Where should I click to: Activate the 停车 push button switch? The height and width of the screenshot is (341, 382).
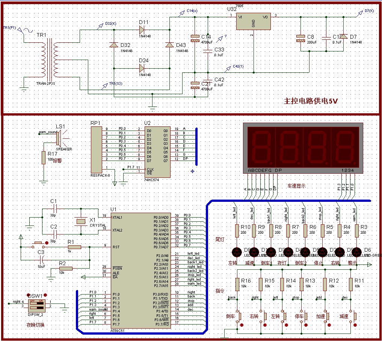pyautogui.click(x=304, y=316)
